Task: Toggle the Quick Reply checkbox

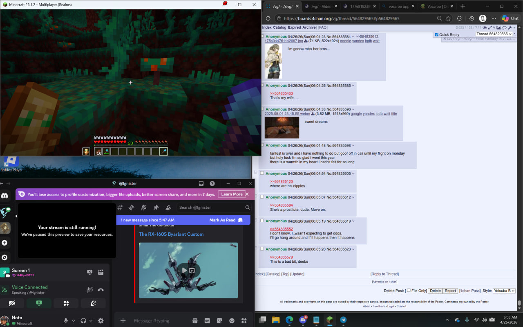Action: (437, 35)
